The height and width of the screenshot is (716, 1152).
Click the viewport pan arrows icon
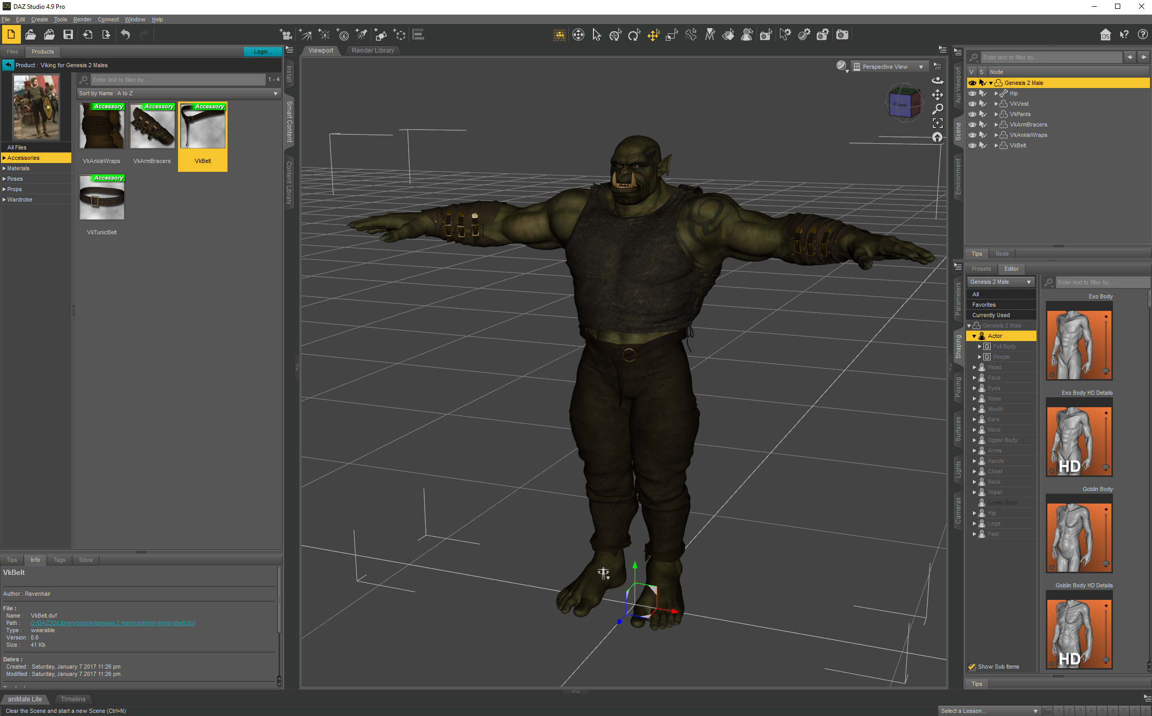tap(938, 95)
